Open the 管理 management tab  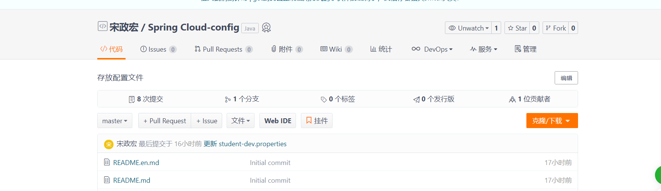(x=526, y=49)
